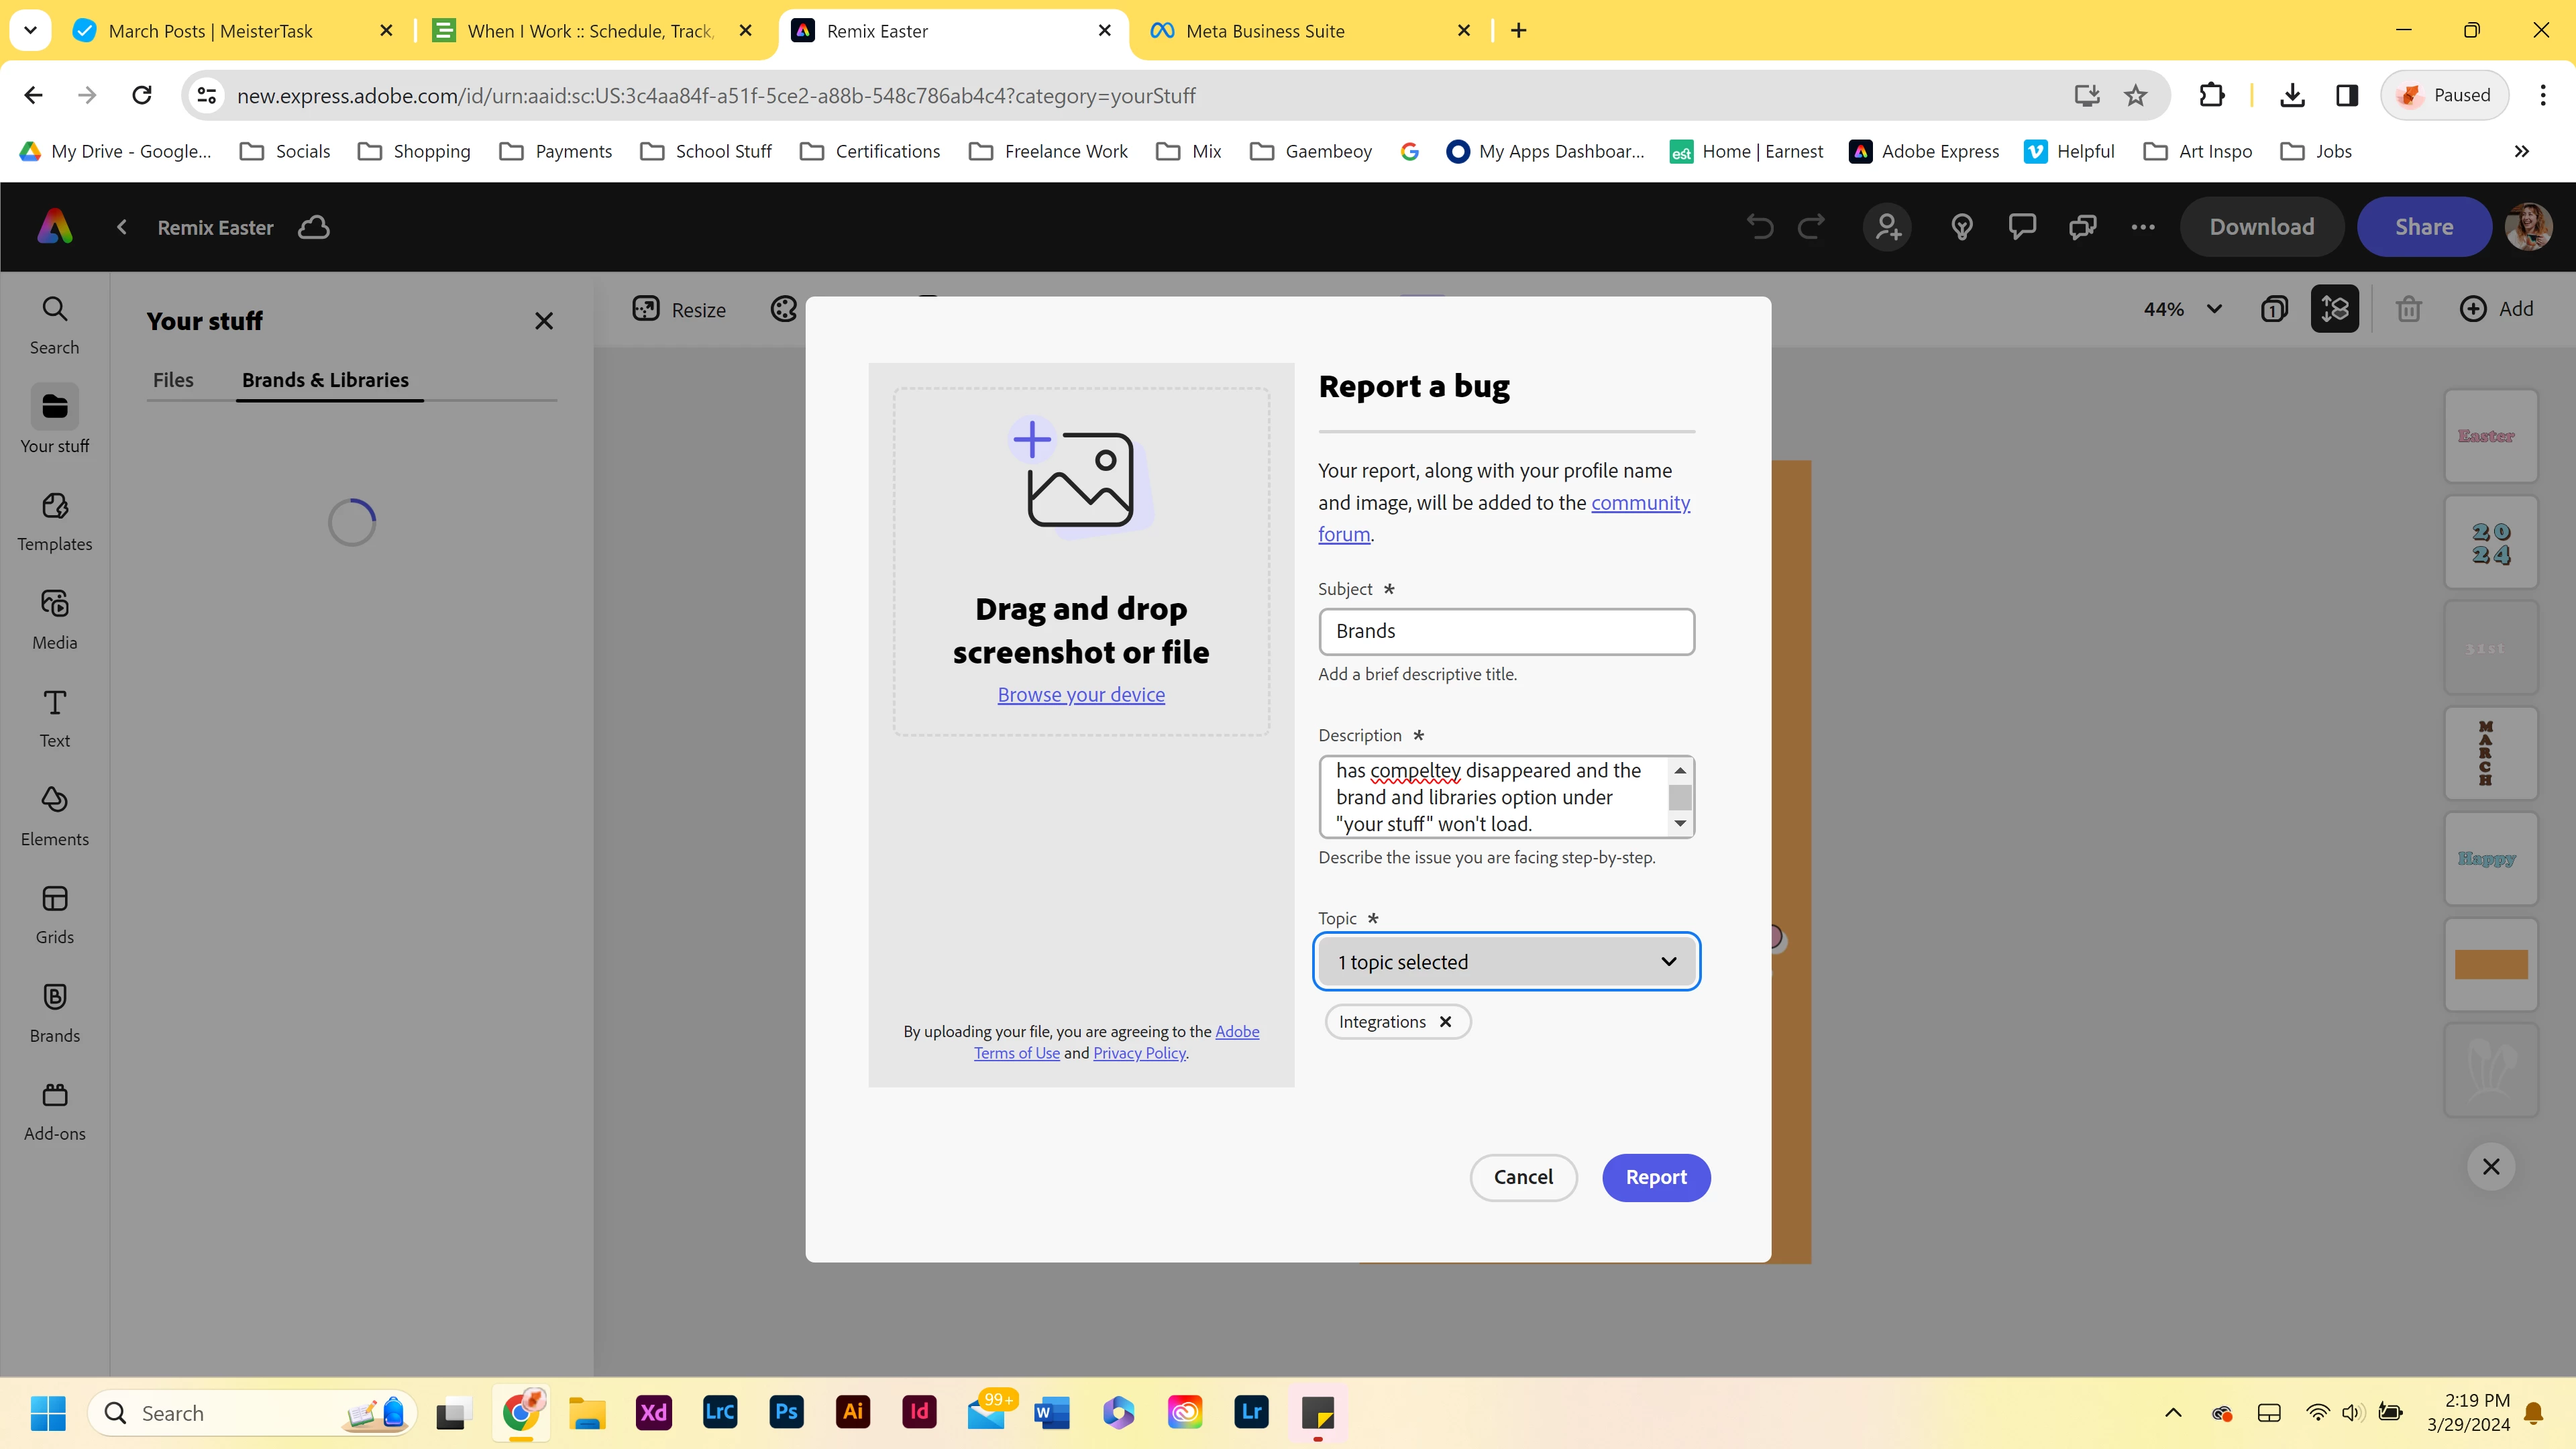2576x1449 pixels.
Task: Expand the Topic dropdown
Action: pyautogui.click(x=1506, y=961)
